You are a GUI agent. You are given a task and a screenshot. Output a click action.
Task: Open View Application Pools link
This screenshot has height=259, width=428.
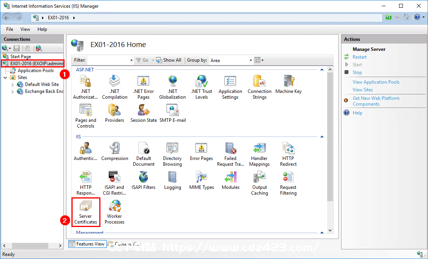point(376,82)
